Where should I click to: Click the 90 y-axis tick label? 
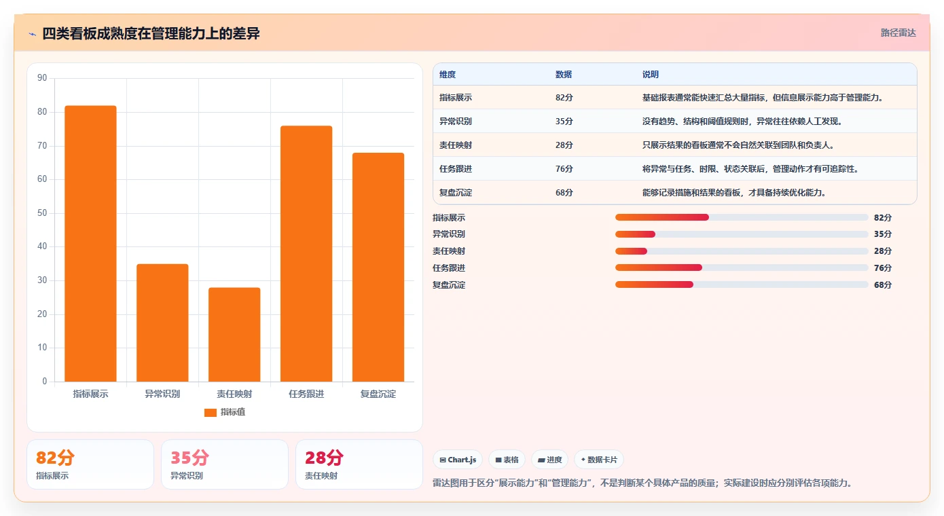coord(42,78)
